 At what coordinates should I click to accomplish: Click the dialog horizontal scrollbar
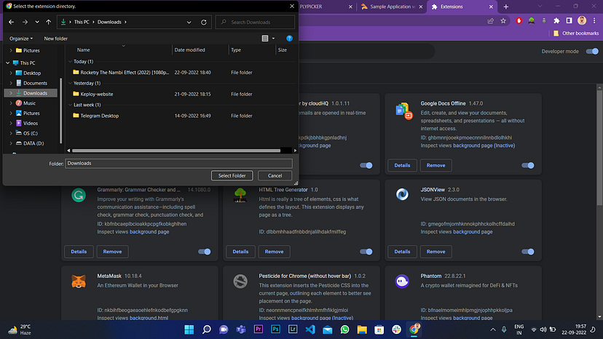pyautogui.click(x=176, y=151)
